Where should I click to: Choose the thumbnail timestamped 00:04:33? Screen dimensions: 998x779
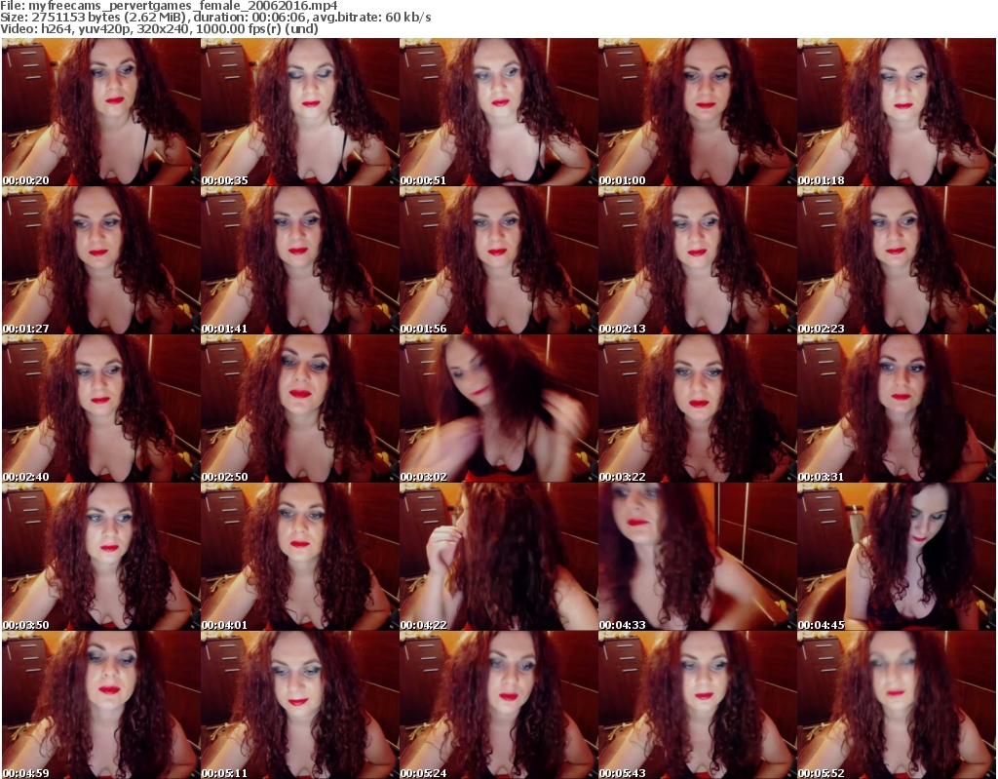pyautogui.click(x=698, y=557)
